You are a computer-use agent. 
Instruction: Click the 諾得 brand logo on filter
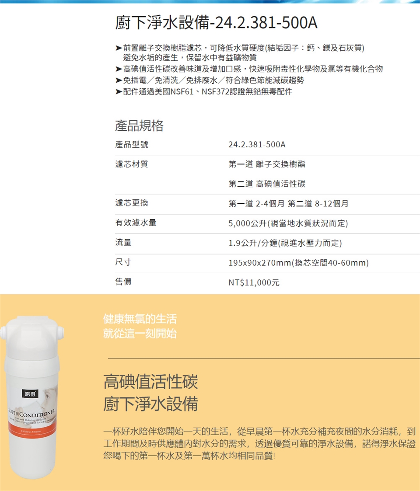pyautogui.click(x=30, y=393)
